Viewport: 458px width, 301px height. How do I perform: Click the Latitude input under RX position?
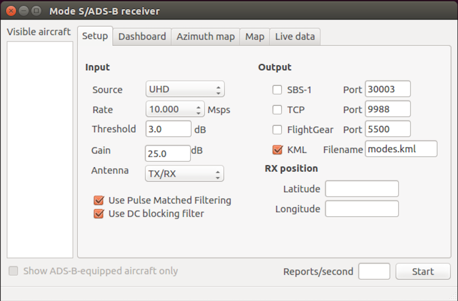362,189
